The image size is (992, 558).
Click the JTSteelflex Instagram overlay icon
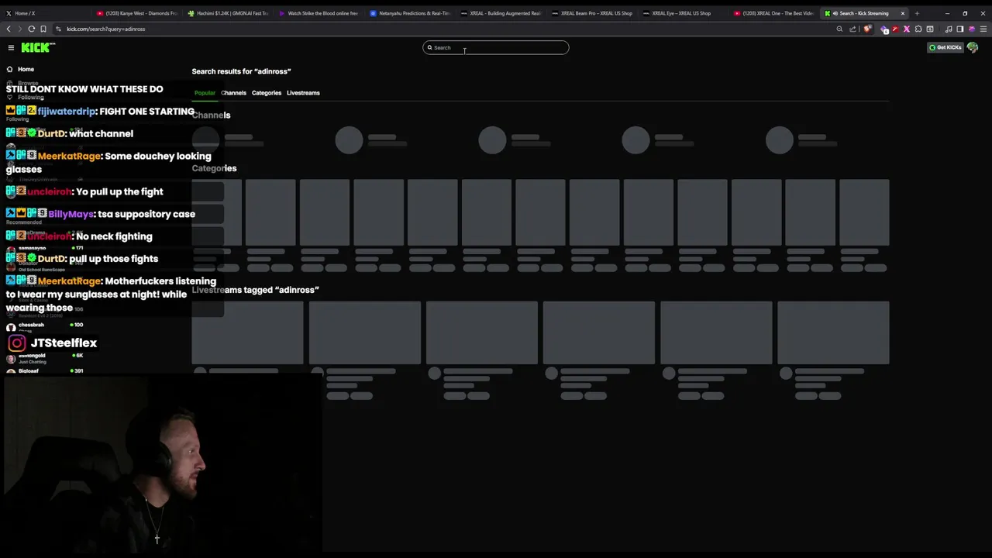(17, 343)
